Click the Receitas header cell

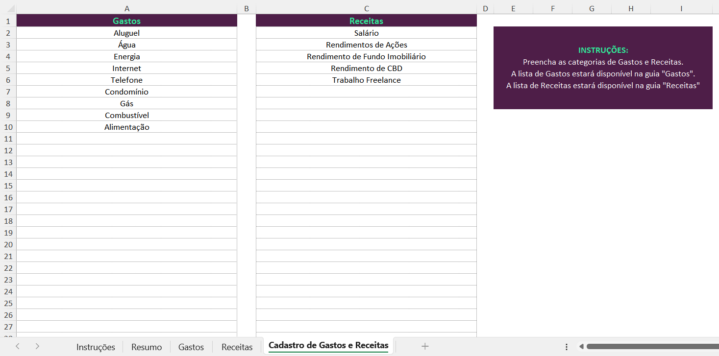tap(367, 21)
